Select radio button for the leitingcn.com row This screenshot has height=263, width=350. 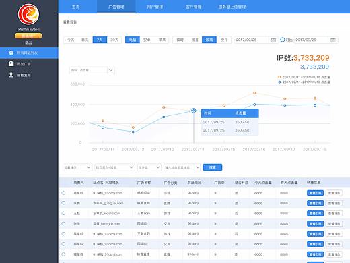(x=63, y=224)
